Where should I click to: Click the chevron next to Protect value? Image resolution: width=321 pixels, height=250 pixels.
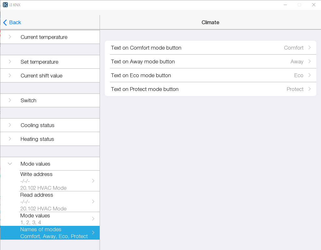coord(309,89)
